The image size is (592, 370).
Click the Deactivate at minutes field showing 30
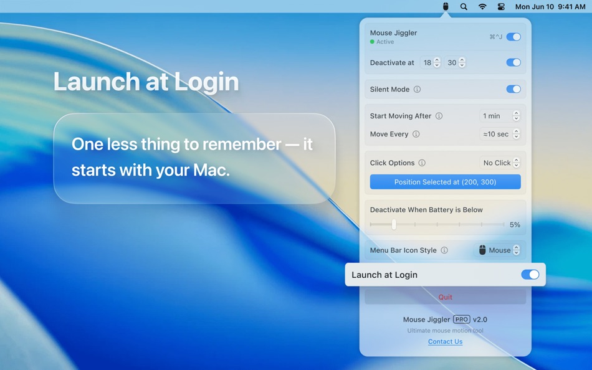452,63
